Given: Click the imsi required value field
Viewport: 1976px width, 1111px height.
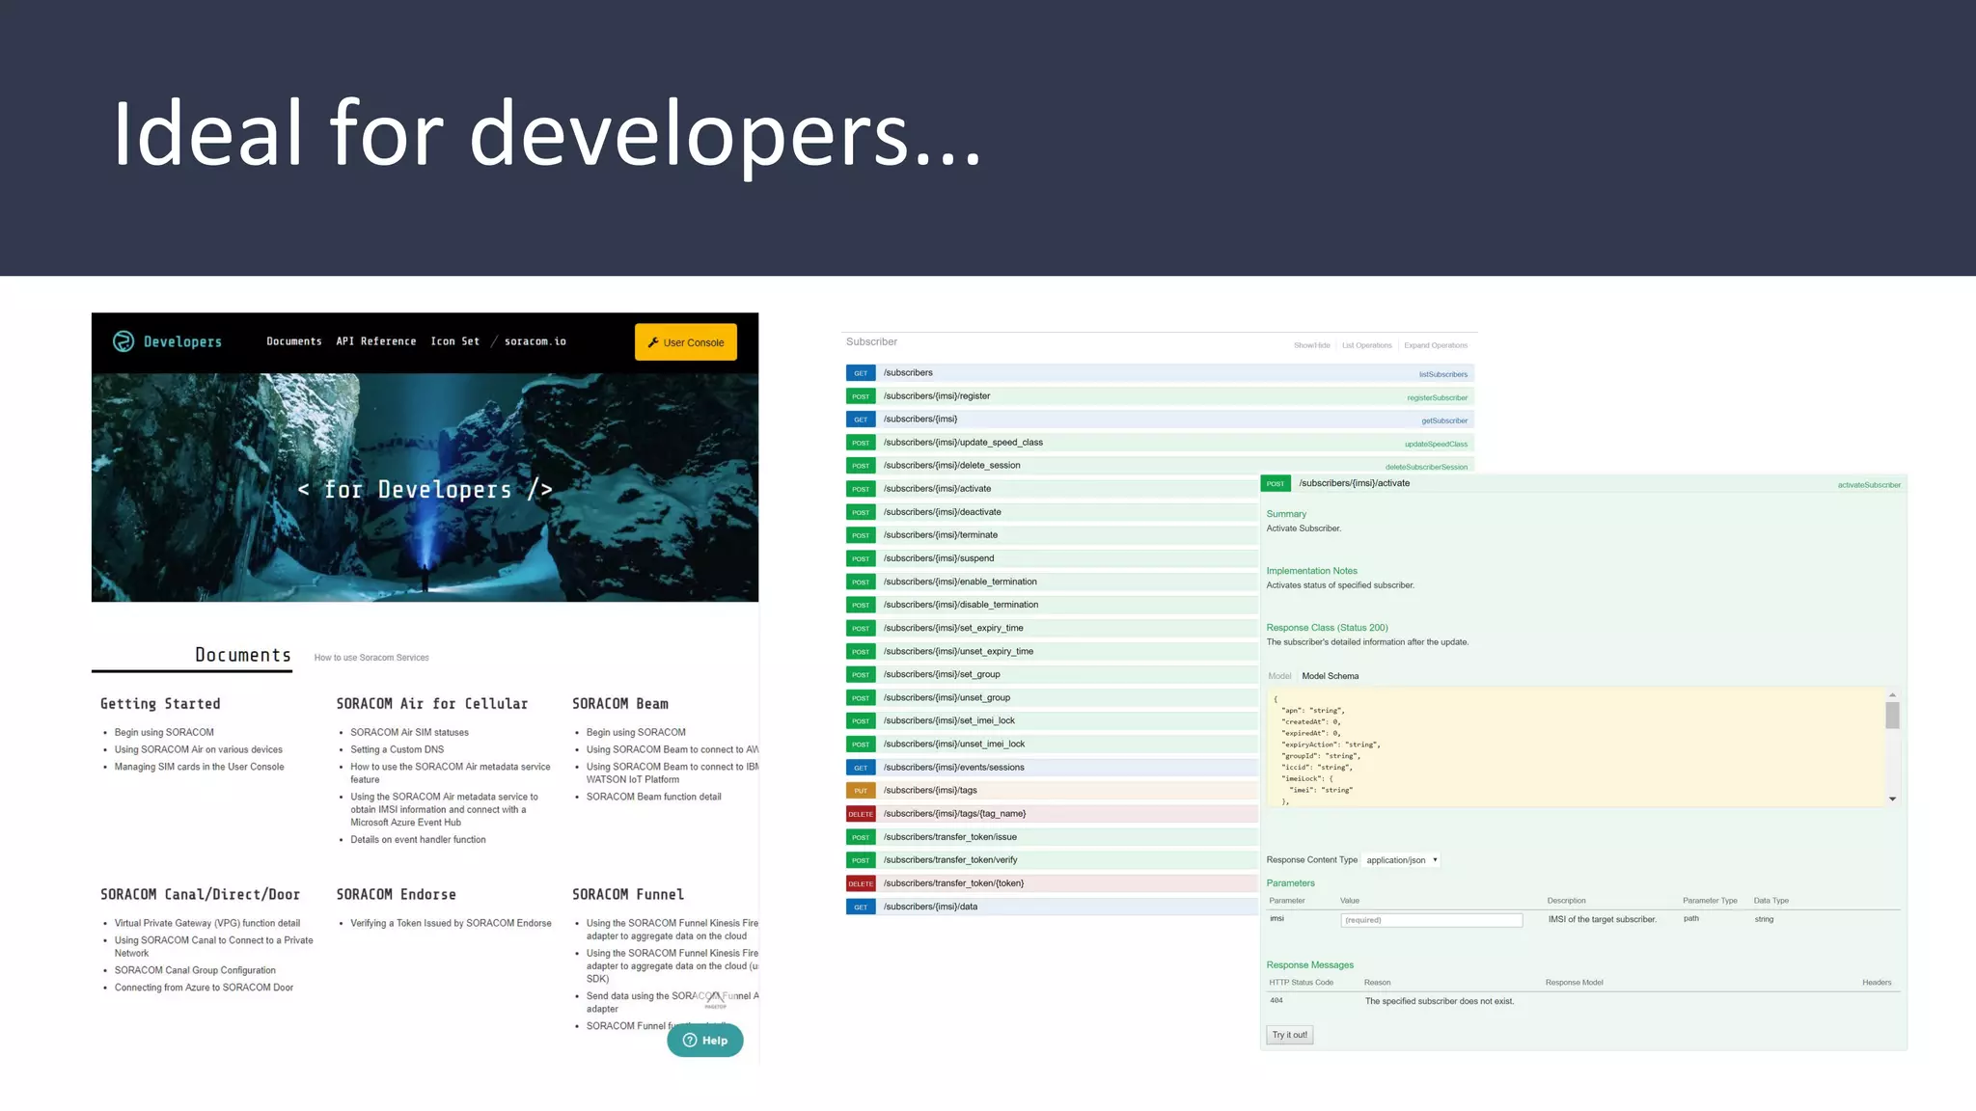Looking at the screenshot, I should click(x=1431, y=920).
